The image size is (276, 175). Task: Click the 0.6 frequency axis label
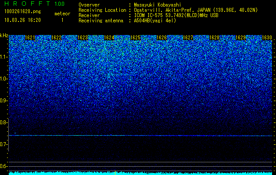(4, 166)
